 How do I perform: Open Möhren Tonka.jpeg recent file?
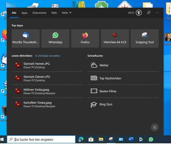47,91
